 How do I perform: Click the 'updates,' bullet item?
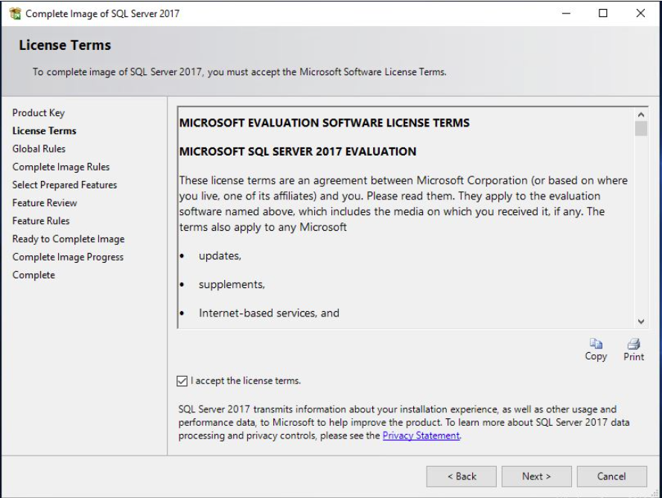pyautogui.click(x=220, y=256)
